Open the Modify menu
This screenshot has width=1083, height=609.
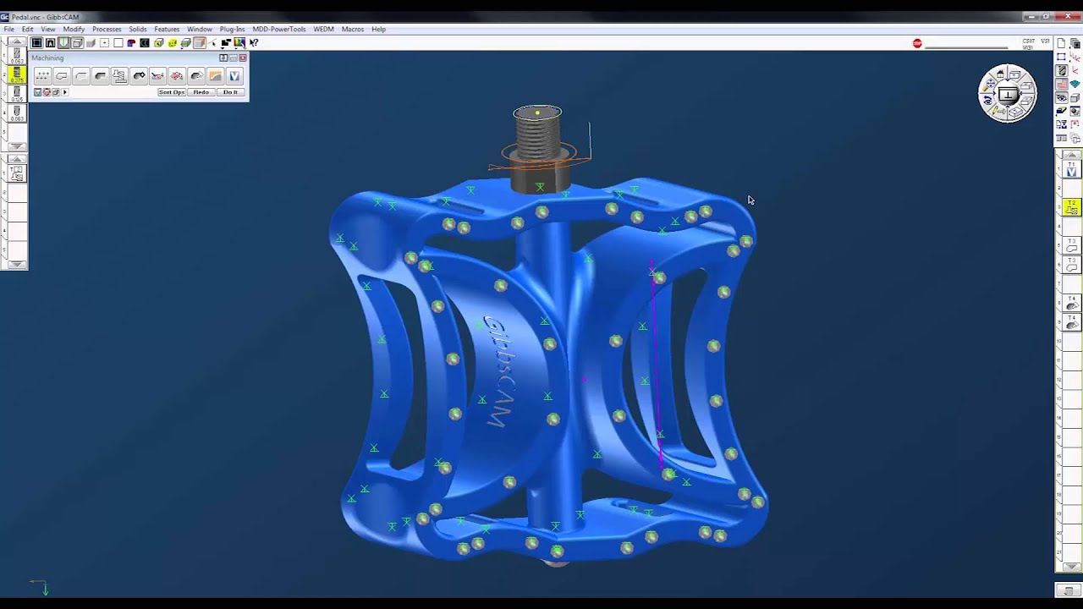[74, 29]
